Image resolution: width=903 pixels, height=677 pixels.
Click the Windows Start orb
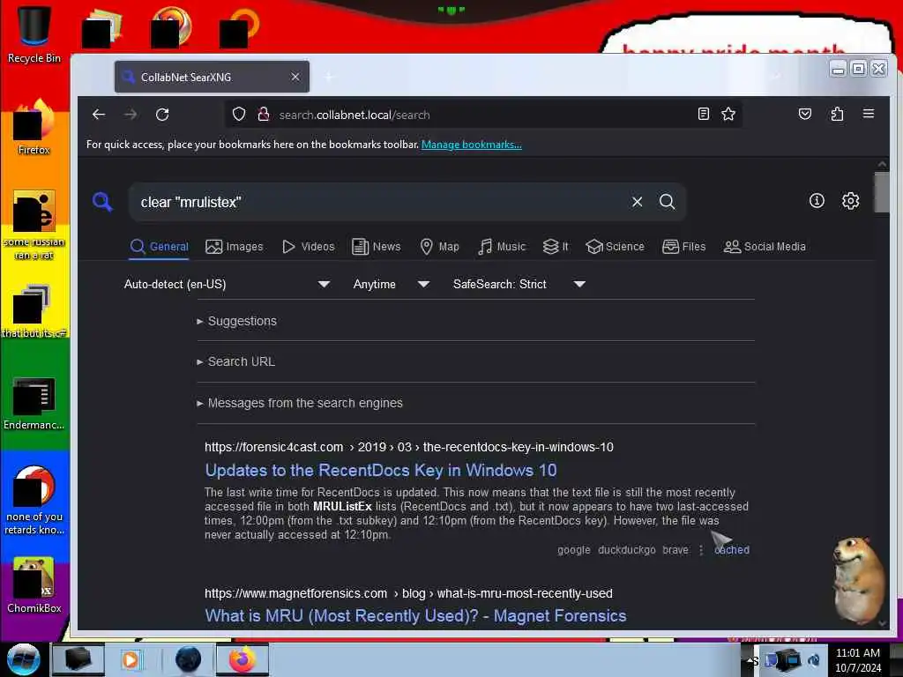(23, 659)
